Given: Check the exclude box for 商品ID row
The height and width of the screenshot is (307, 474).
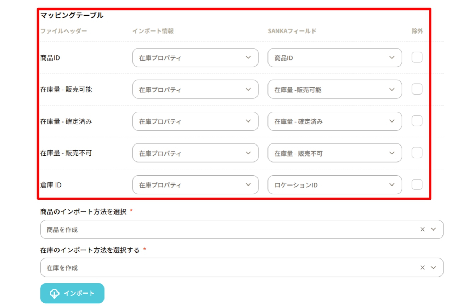Looking at the screenshot, I should click(417, 57).
